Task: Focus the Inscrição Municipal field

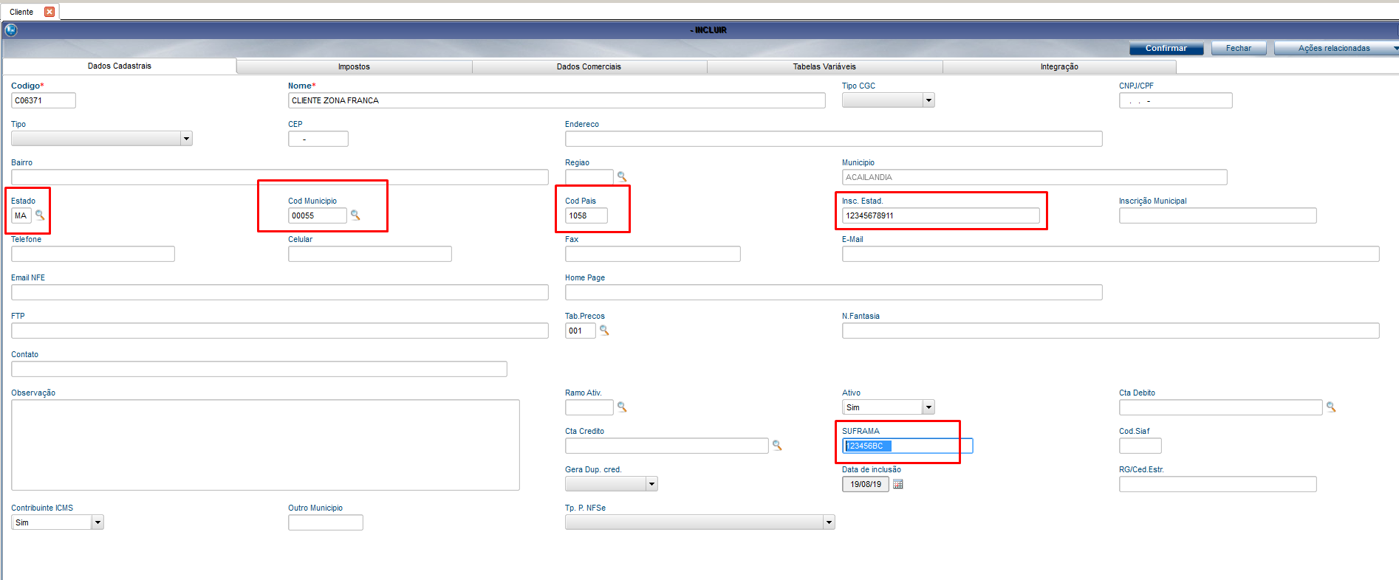Action: point(1218,215)
